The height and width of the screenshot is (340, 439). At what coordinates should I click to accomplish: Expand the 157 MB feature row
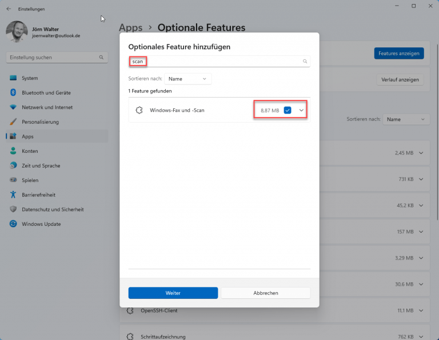pos(421,232)
